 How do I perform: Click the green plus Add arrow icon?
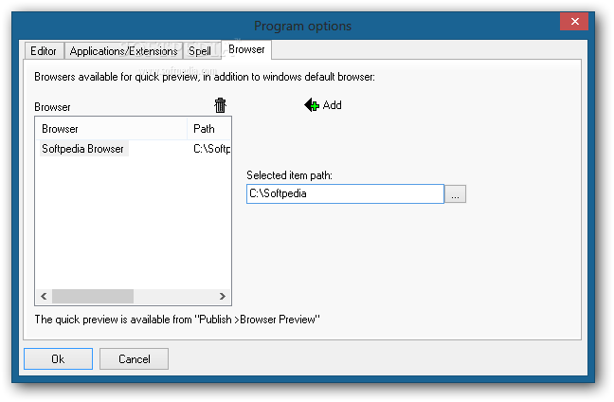point(312,105)
